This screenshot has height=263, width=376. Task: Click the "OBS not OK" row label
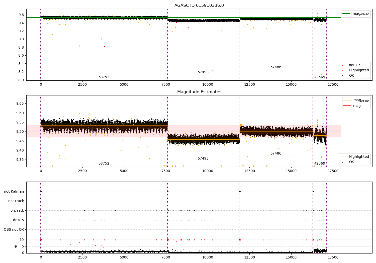coord(14,230)
